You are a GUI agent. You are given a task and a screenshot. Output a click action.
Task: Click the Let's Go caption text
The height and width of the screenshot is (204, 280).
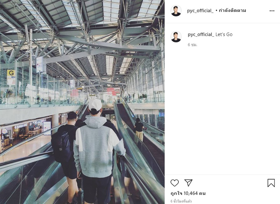pos(224,34)
